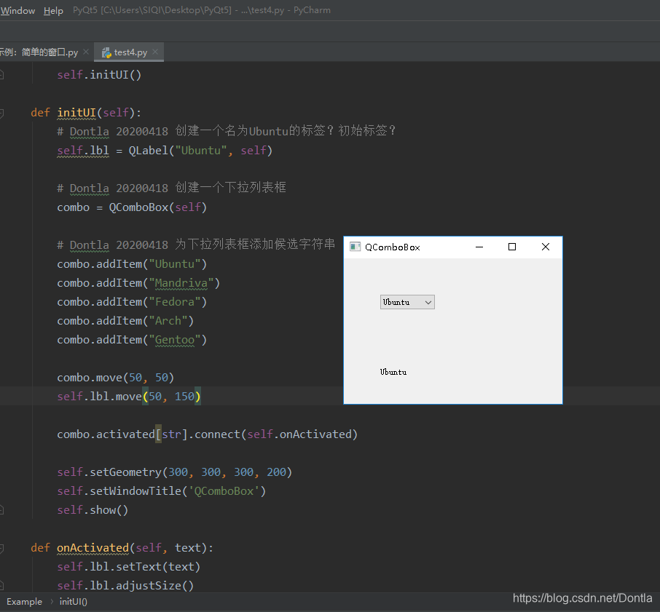
Task: Close the test4.py tab
Action: pos(155,52)
